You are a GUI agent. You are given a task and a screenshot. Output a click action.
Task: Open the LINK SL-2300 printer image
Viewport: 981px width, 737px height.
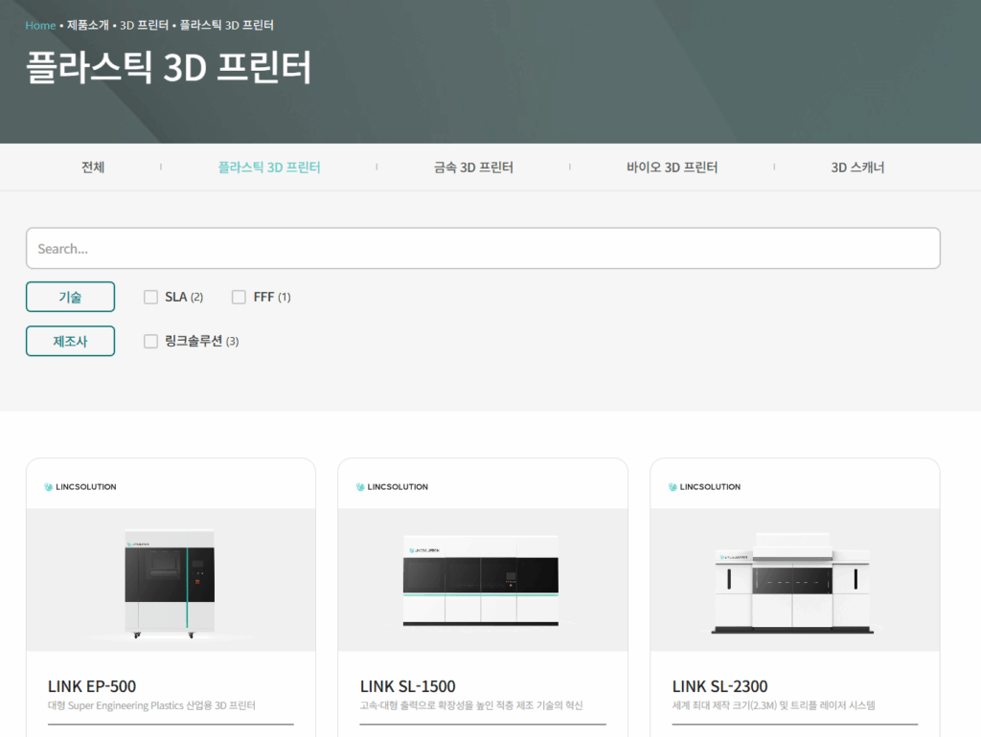(x=794, y=580)
